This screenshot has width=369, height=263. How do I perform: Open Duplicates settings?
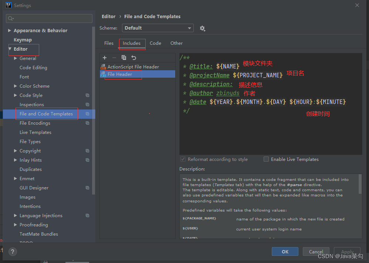point(31,169)
